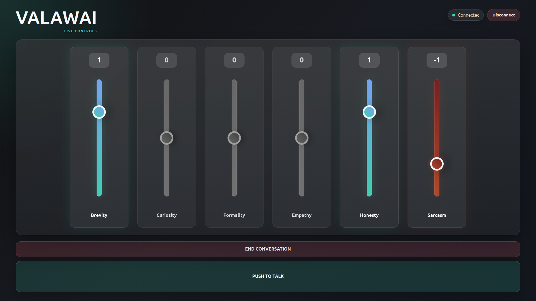
Task: Click End Conversation
Action: point(268,249)
